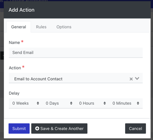Select the General tab
This screenshot has height=140, width=153.
(19, 27)
